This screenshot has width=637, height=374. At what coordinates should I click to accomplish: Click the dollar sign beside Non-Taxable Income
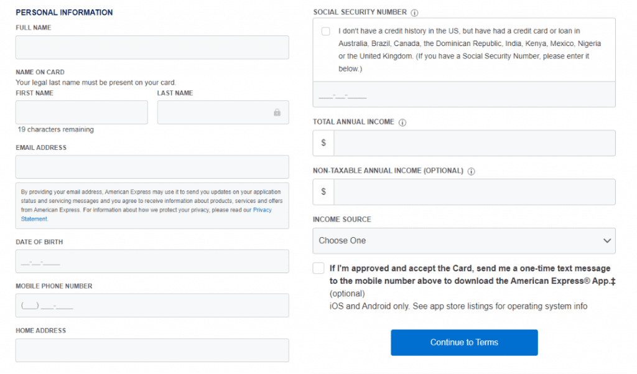pyautogui.click(x=323, y=192)
